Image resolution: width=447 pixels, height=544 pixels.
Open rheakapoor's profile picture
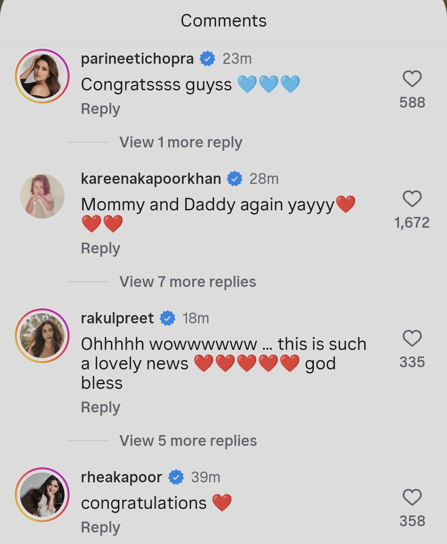point(42,495)
